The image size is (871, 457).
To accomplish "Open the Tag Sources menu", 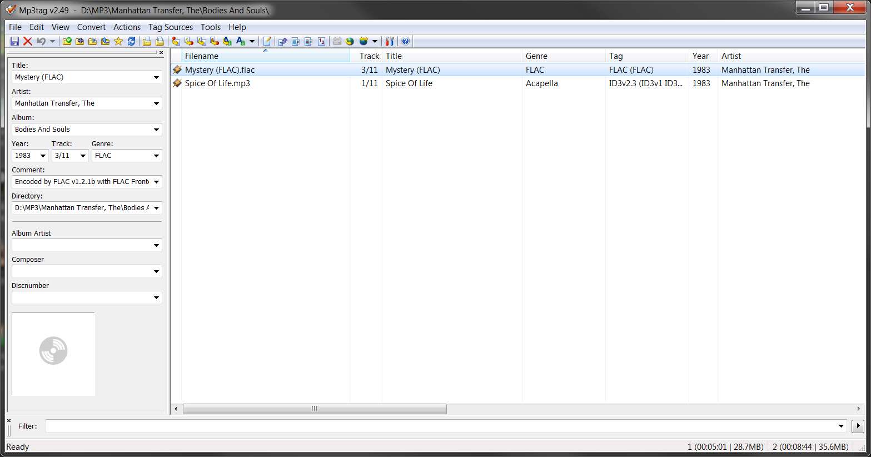I will [171, 27].
